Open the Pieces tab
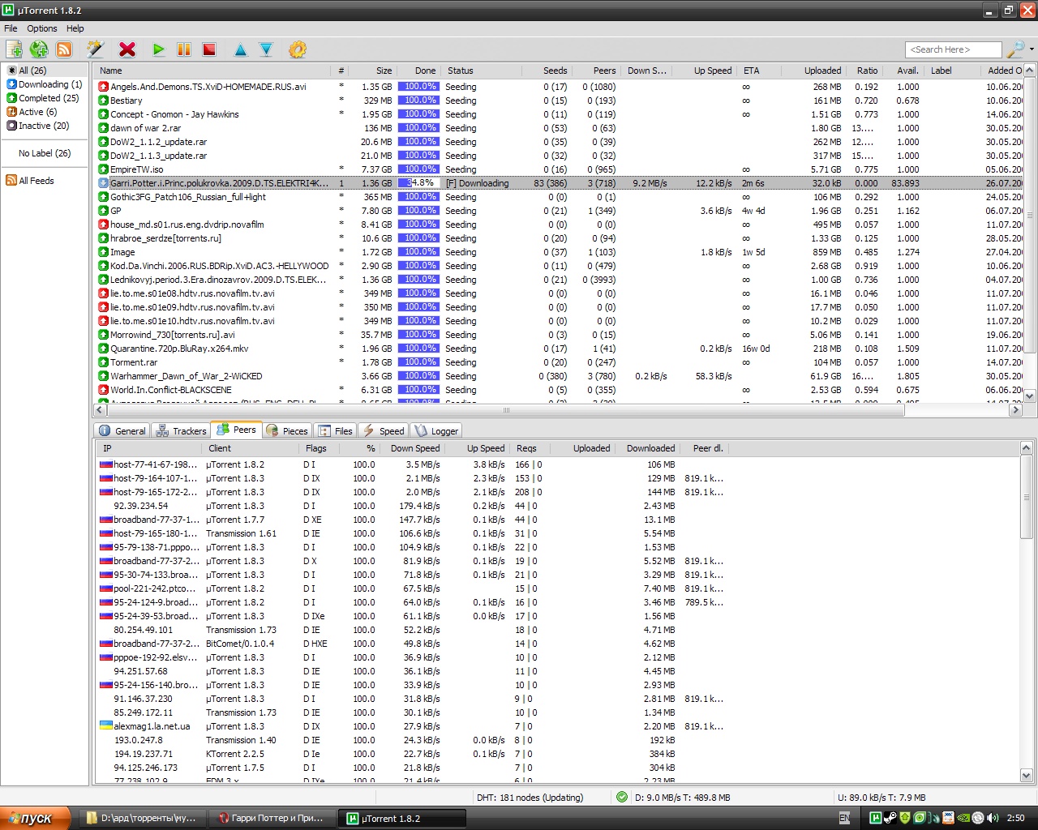Viewport: 1038px width, 830px height. click(x=287, y=431)
